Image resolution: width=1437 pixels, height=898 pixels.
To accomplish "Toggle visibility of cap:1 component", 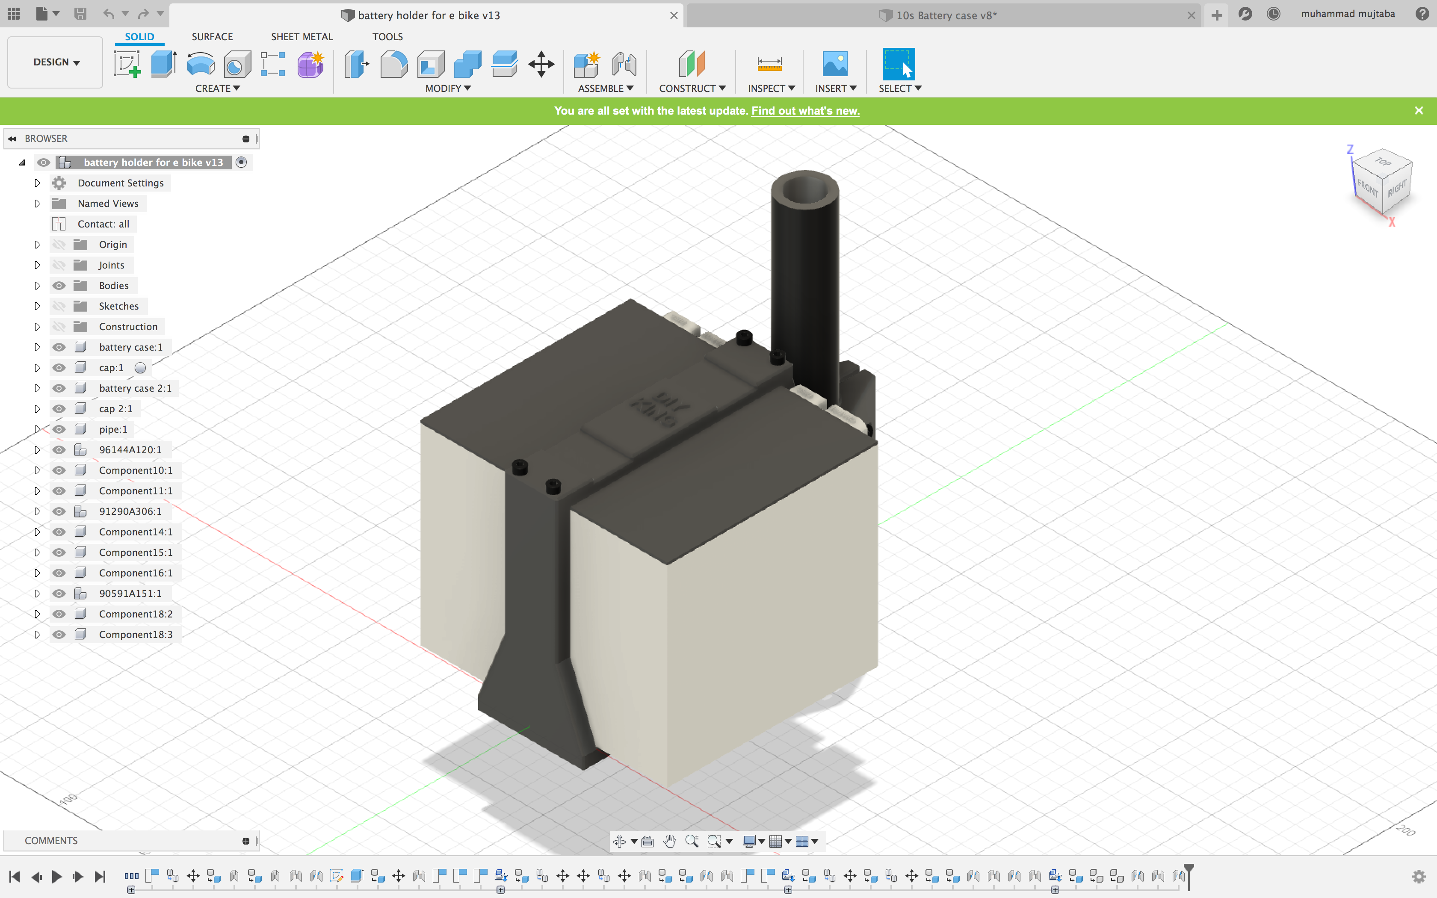I will tap(59, 367).
